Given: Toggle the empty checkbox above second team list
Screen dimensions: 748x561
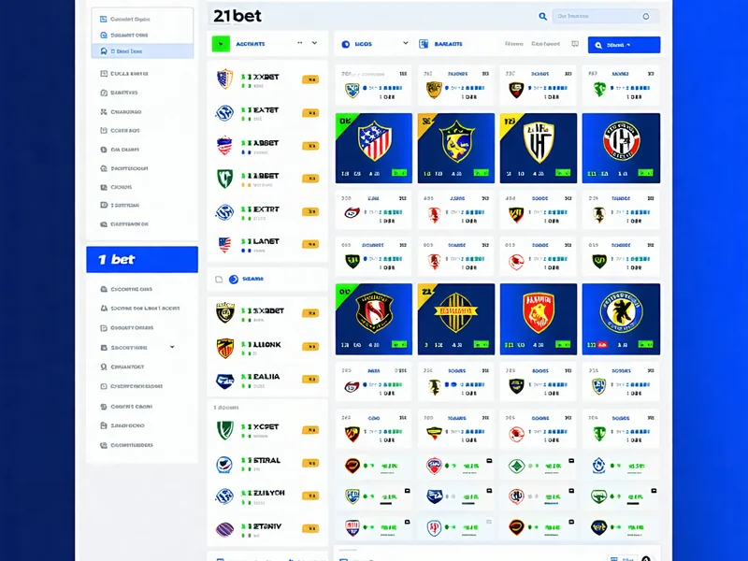Looking at the screenshot, I should point(219,280).
